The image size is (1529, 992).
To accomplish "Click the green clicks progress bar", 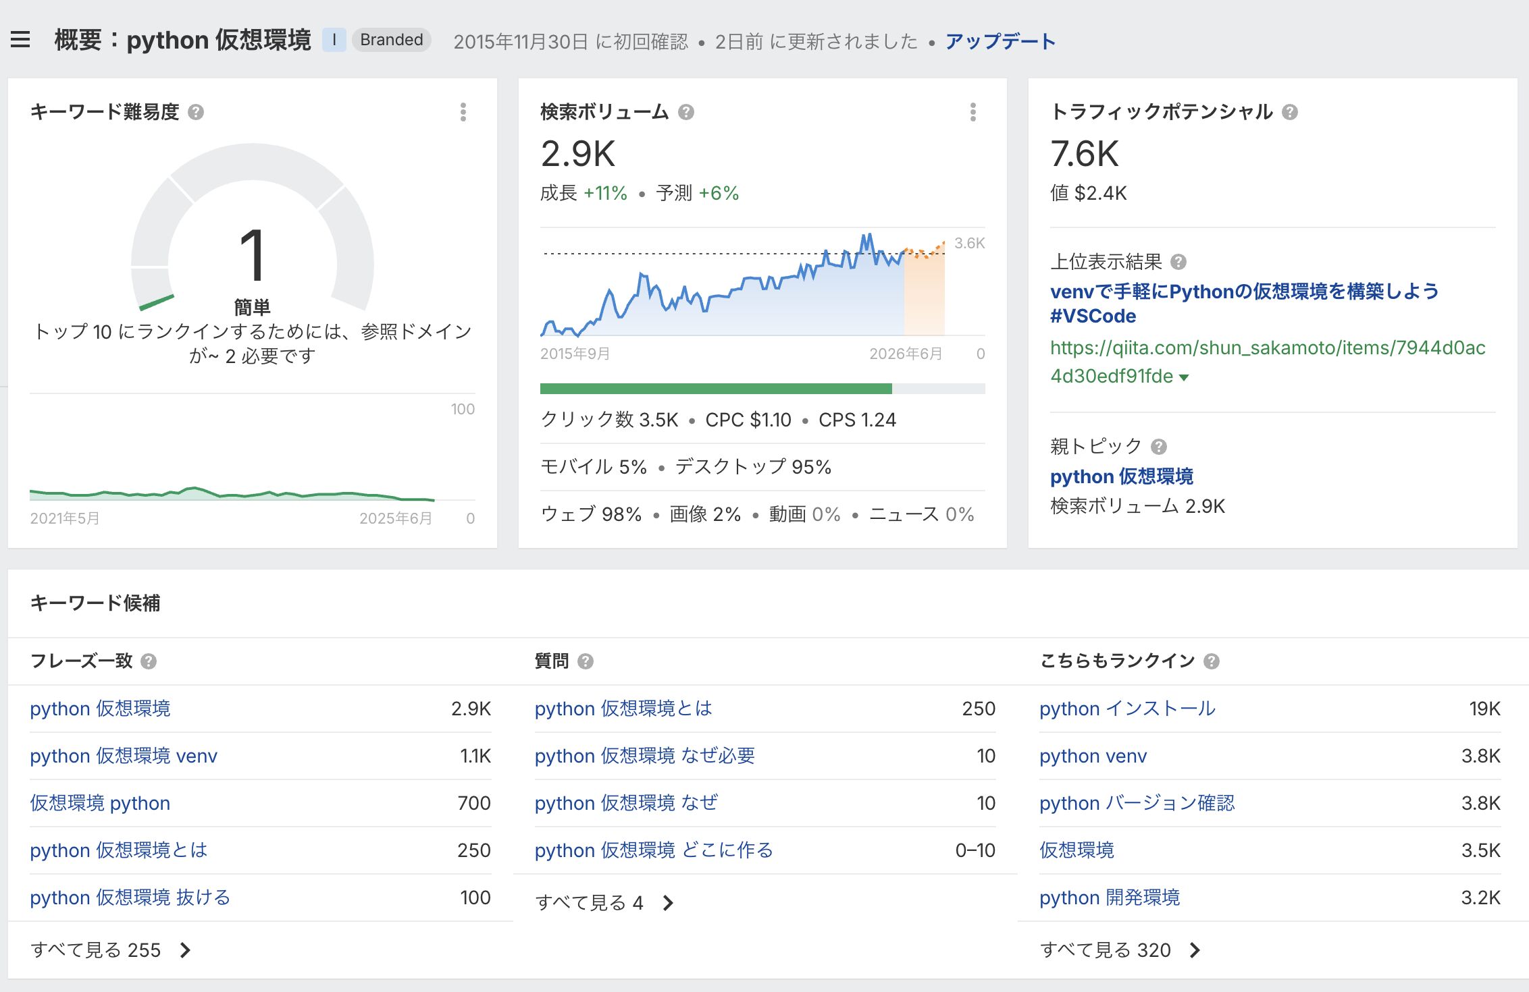I will pyautogui.click(x=716, y=389).
